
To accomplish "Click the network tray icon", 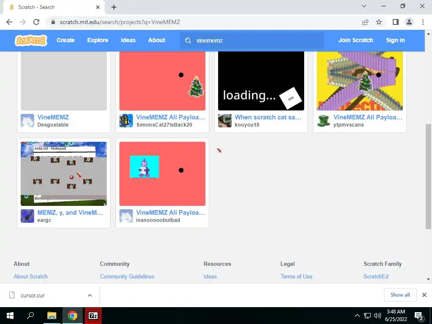I will pyautogui.click(x=367, y=316).
